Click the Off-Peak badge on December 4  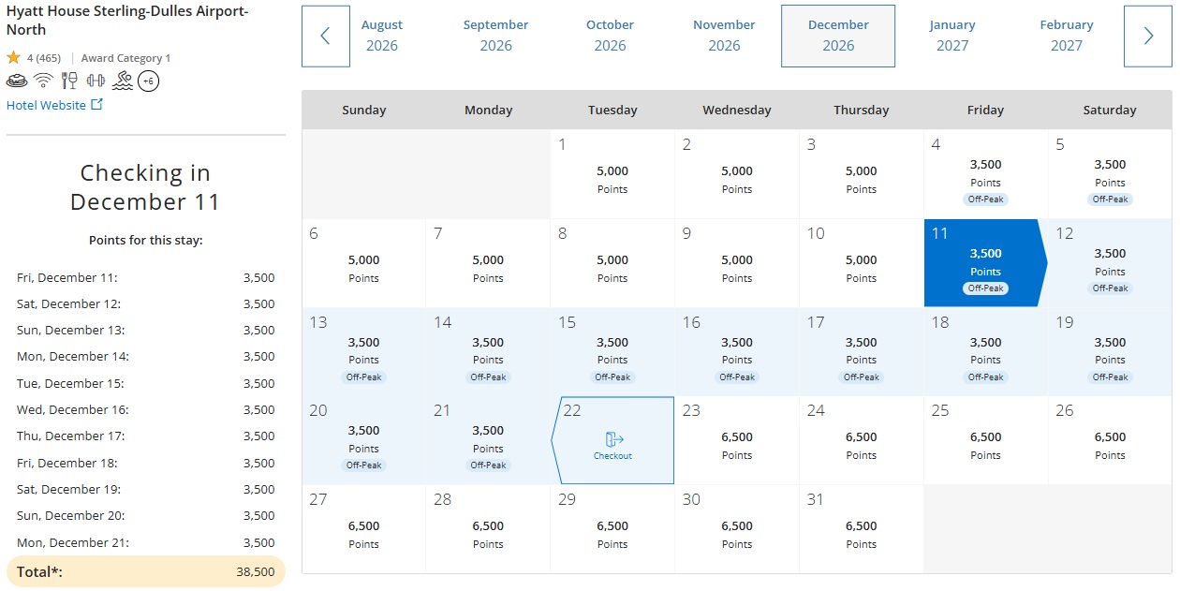pyautogui.click(x=985, y=199)
